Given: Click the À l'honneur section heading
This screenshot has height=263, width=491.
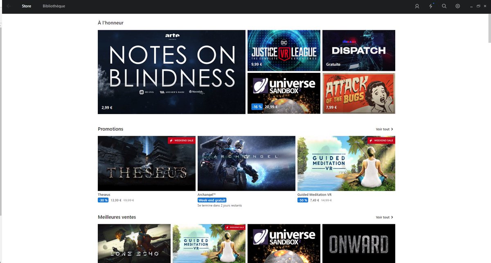Looking at the screenshot, I should coord(110,23).
